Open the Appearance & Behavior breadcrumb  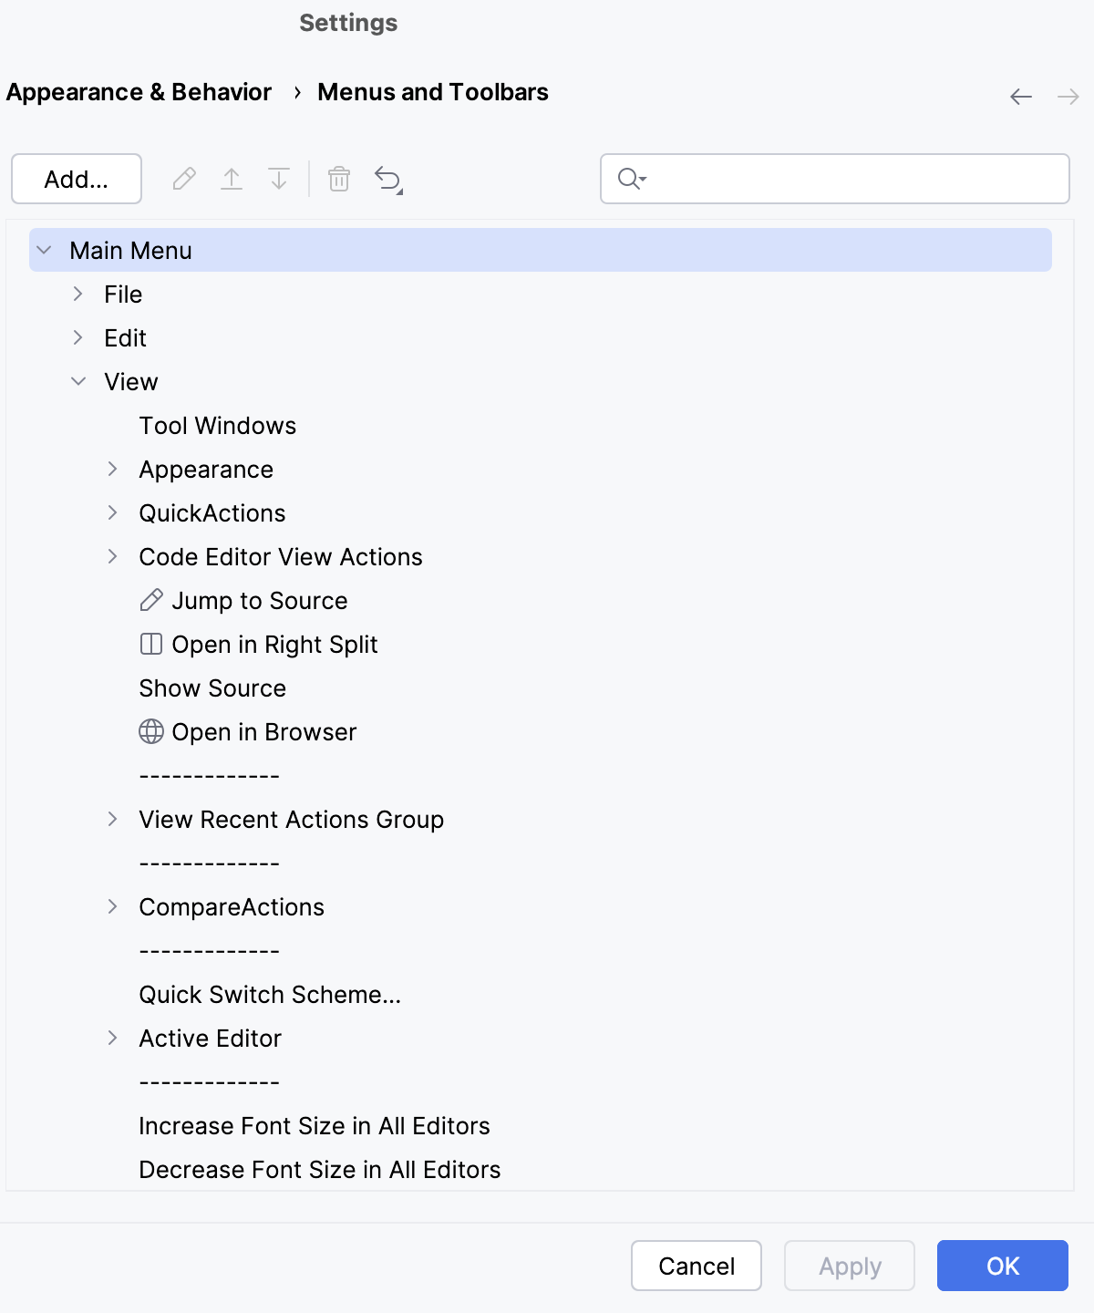pyautogui.click(x=139, y=92)
